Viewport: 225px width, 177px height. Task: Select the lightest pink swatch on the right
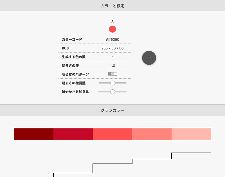coord(191,134)
